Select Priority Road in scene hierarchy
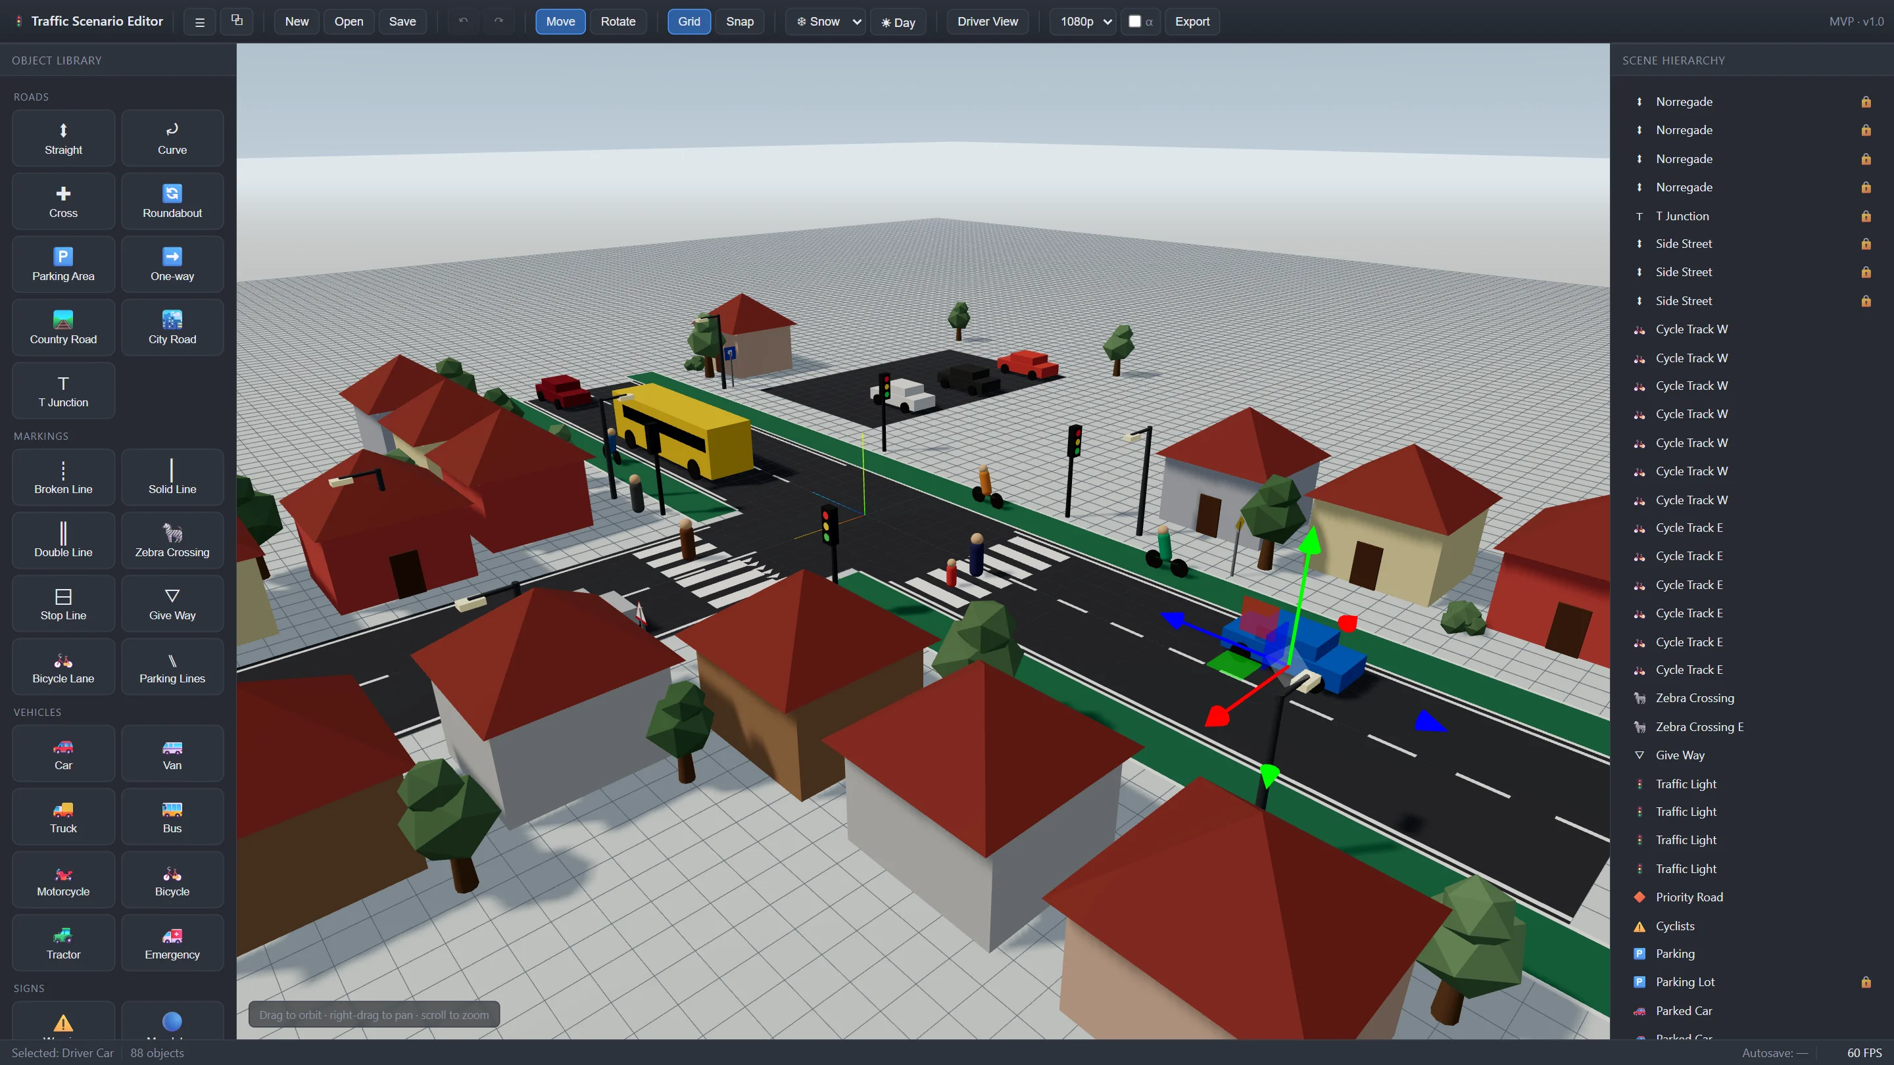Viewport: 1894px width, 1065px height. pos(1752,897)
